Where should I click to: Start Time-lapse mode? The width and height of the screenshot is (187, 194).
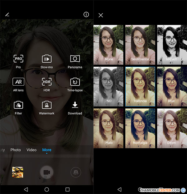(75, 82)
